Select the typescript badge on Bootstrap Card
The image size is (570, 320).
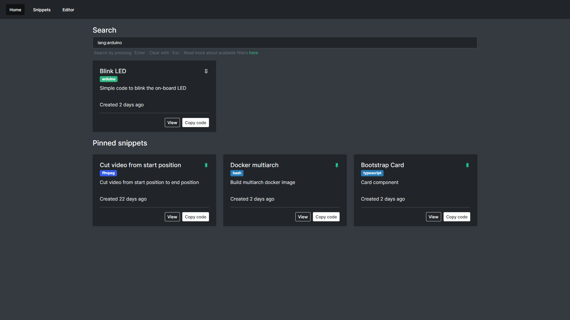(x=372, y=173)
